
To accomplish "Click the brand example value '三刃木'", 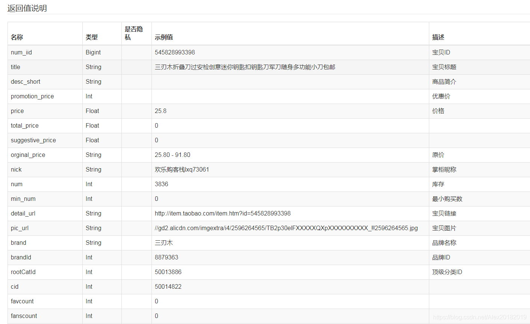I will [164, 243].
